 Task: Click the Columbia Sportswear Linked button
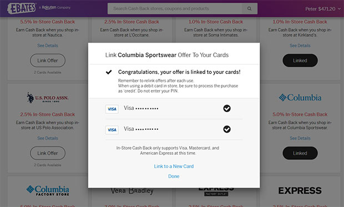point(300,153)
